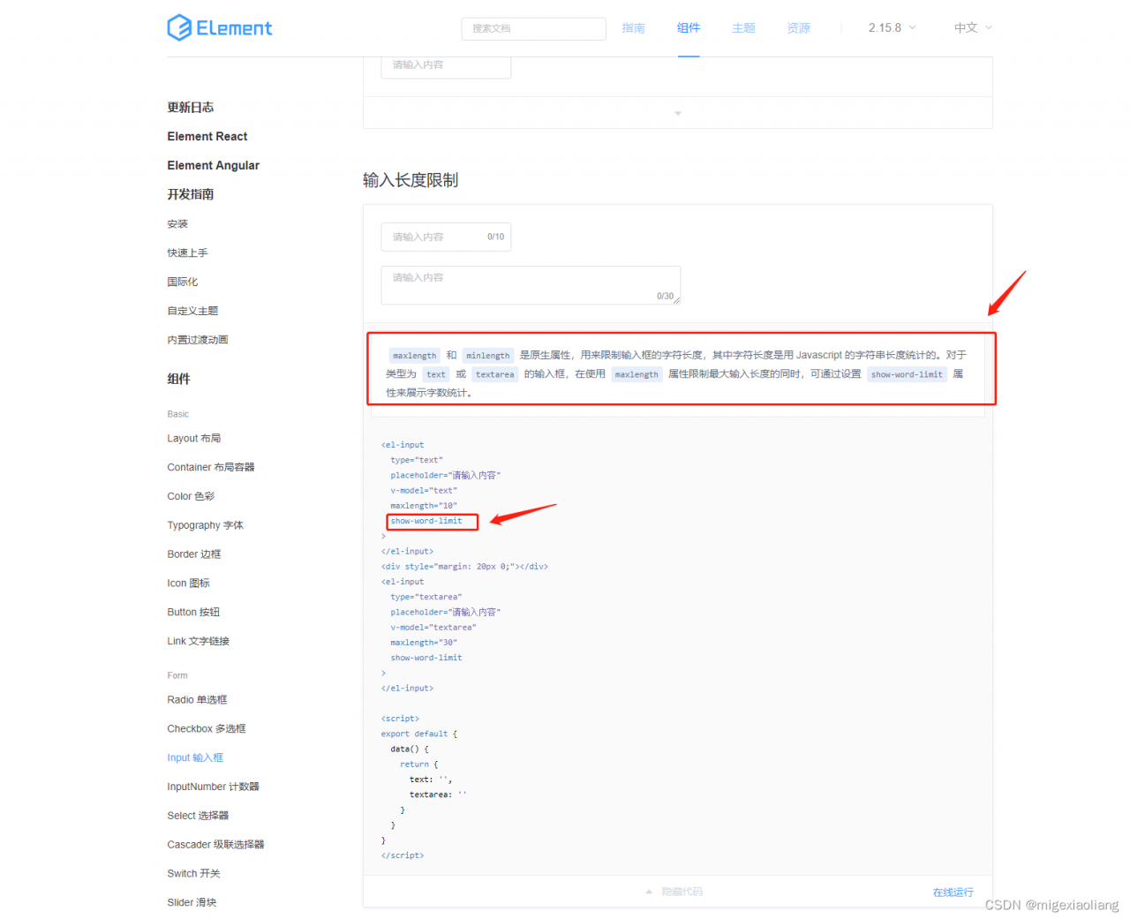The width and height of the screenshot is (1130, 919).
Task: Open the 资源 nav tab
Action: [x=799, y=28]
